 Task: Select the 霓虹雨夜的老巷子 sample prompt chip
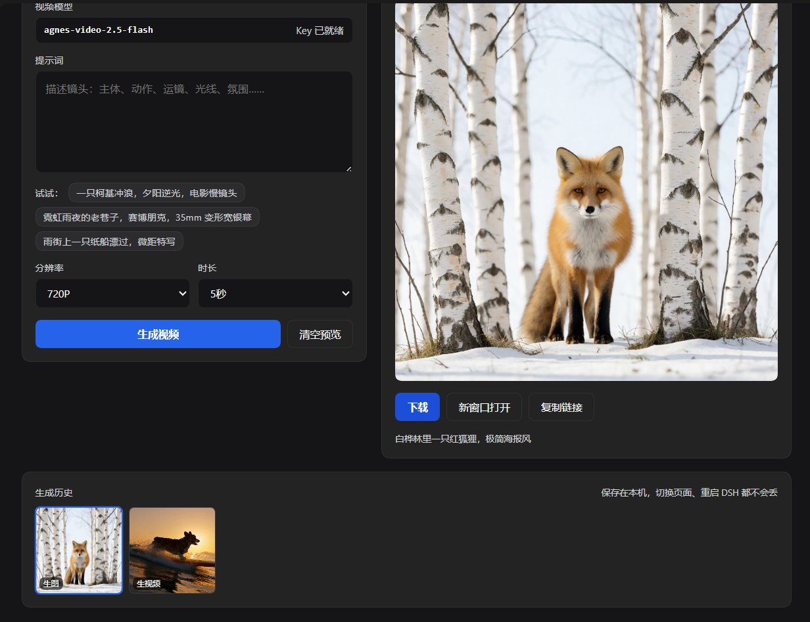point(147,217)
